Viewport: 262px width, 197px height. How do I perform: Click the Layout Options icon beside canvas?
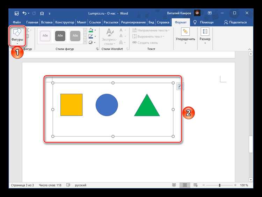pyautogui.click(x=180, y=86)
